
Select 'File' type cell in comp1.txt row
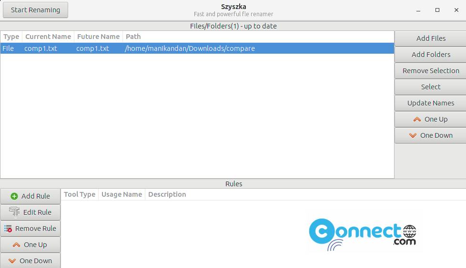pyautogui.click(x=8, y=48)
